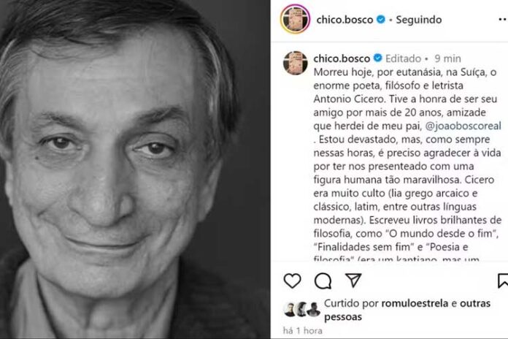508x339 pixels.
Task: Show list of outras pessoas who liked
Action: 407,310
